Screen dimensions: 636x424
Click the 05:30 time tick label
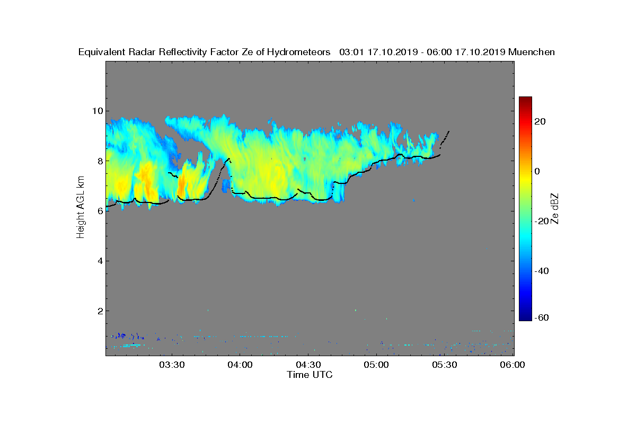[x=446, y=365]
